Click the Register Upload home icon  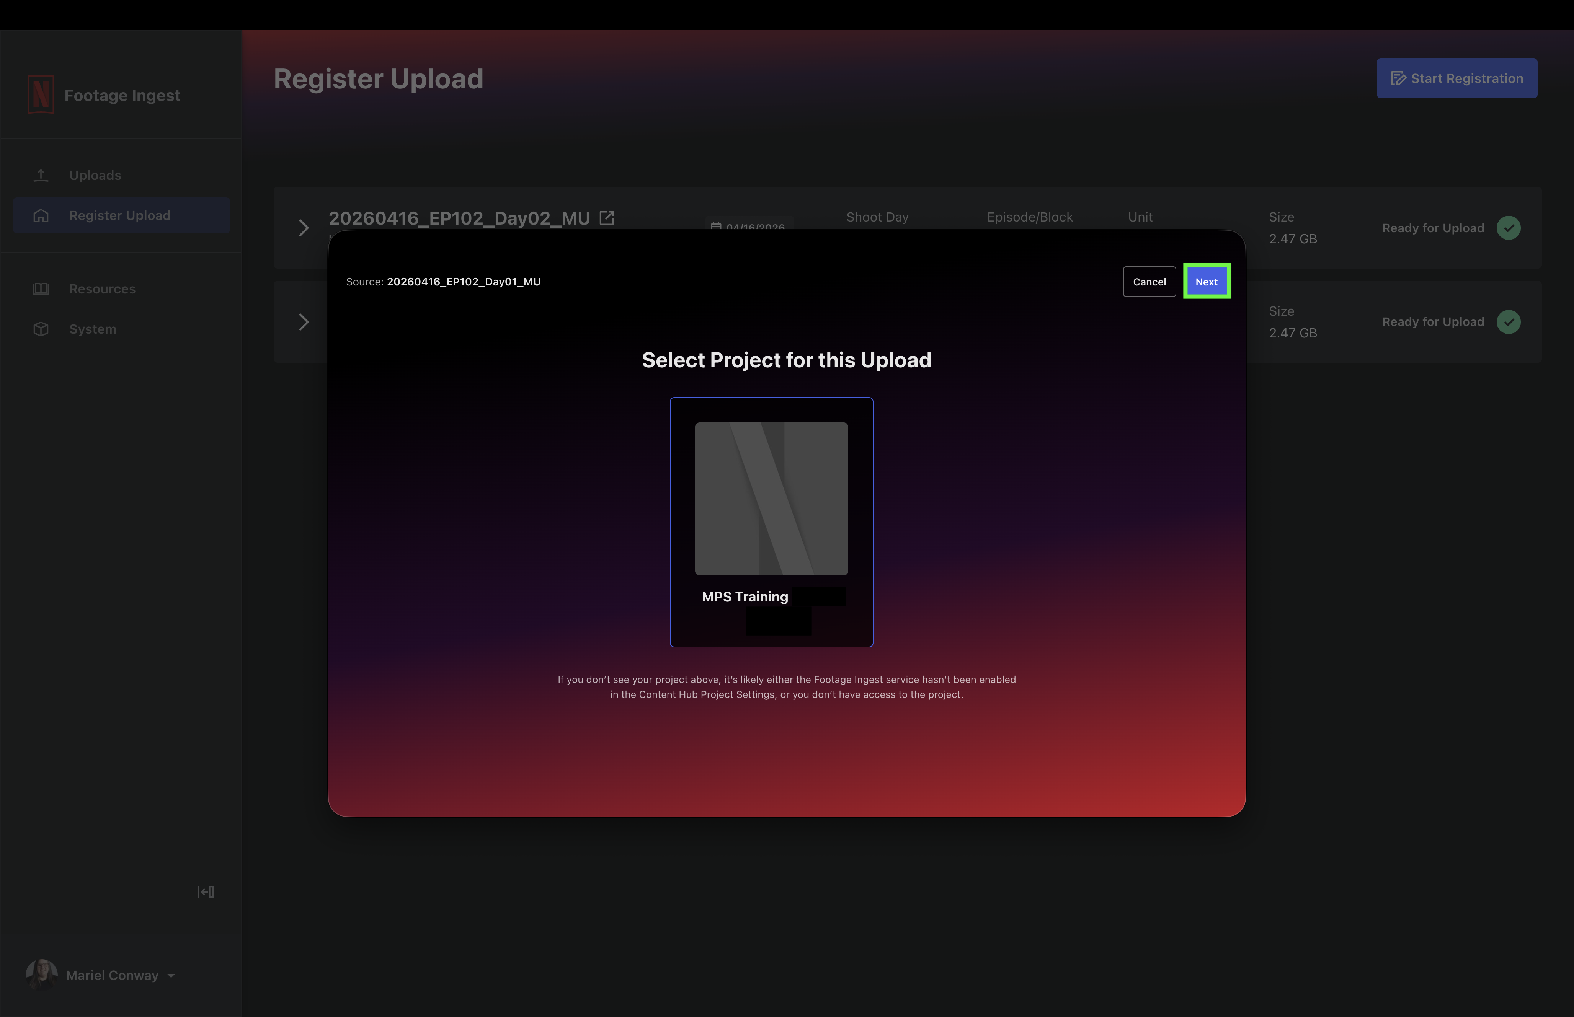(41, 215)
